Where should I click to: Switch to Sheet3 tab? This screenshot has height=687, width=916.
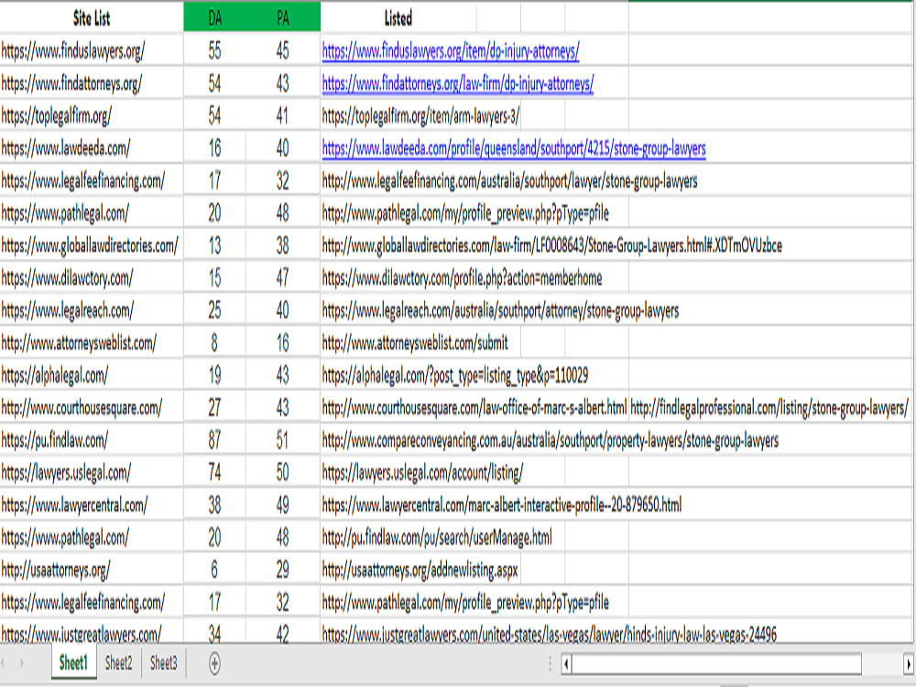[164, 663]
